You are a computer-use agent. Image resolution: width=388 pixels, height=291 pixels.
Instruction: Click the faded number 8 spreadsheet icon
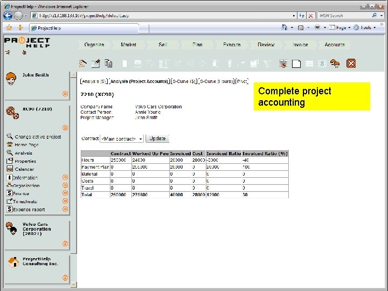coord(322,64)
